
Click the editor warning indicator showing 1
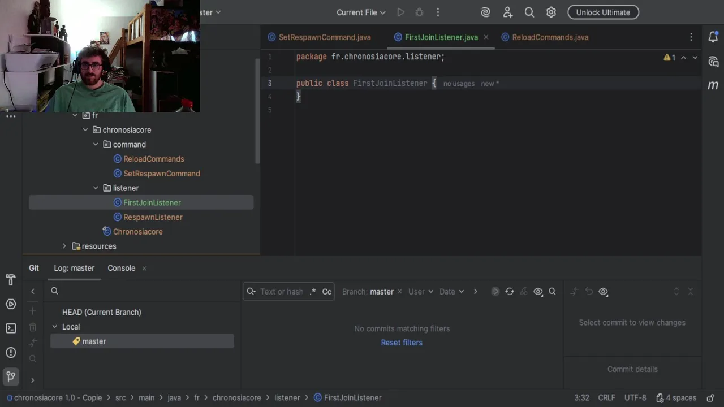point(670,58)
